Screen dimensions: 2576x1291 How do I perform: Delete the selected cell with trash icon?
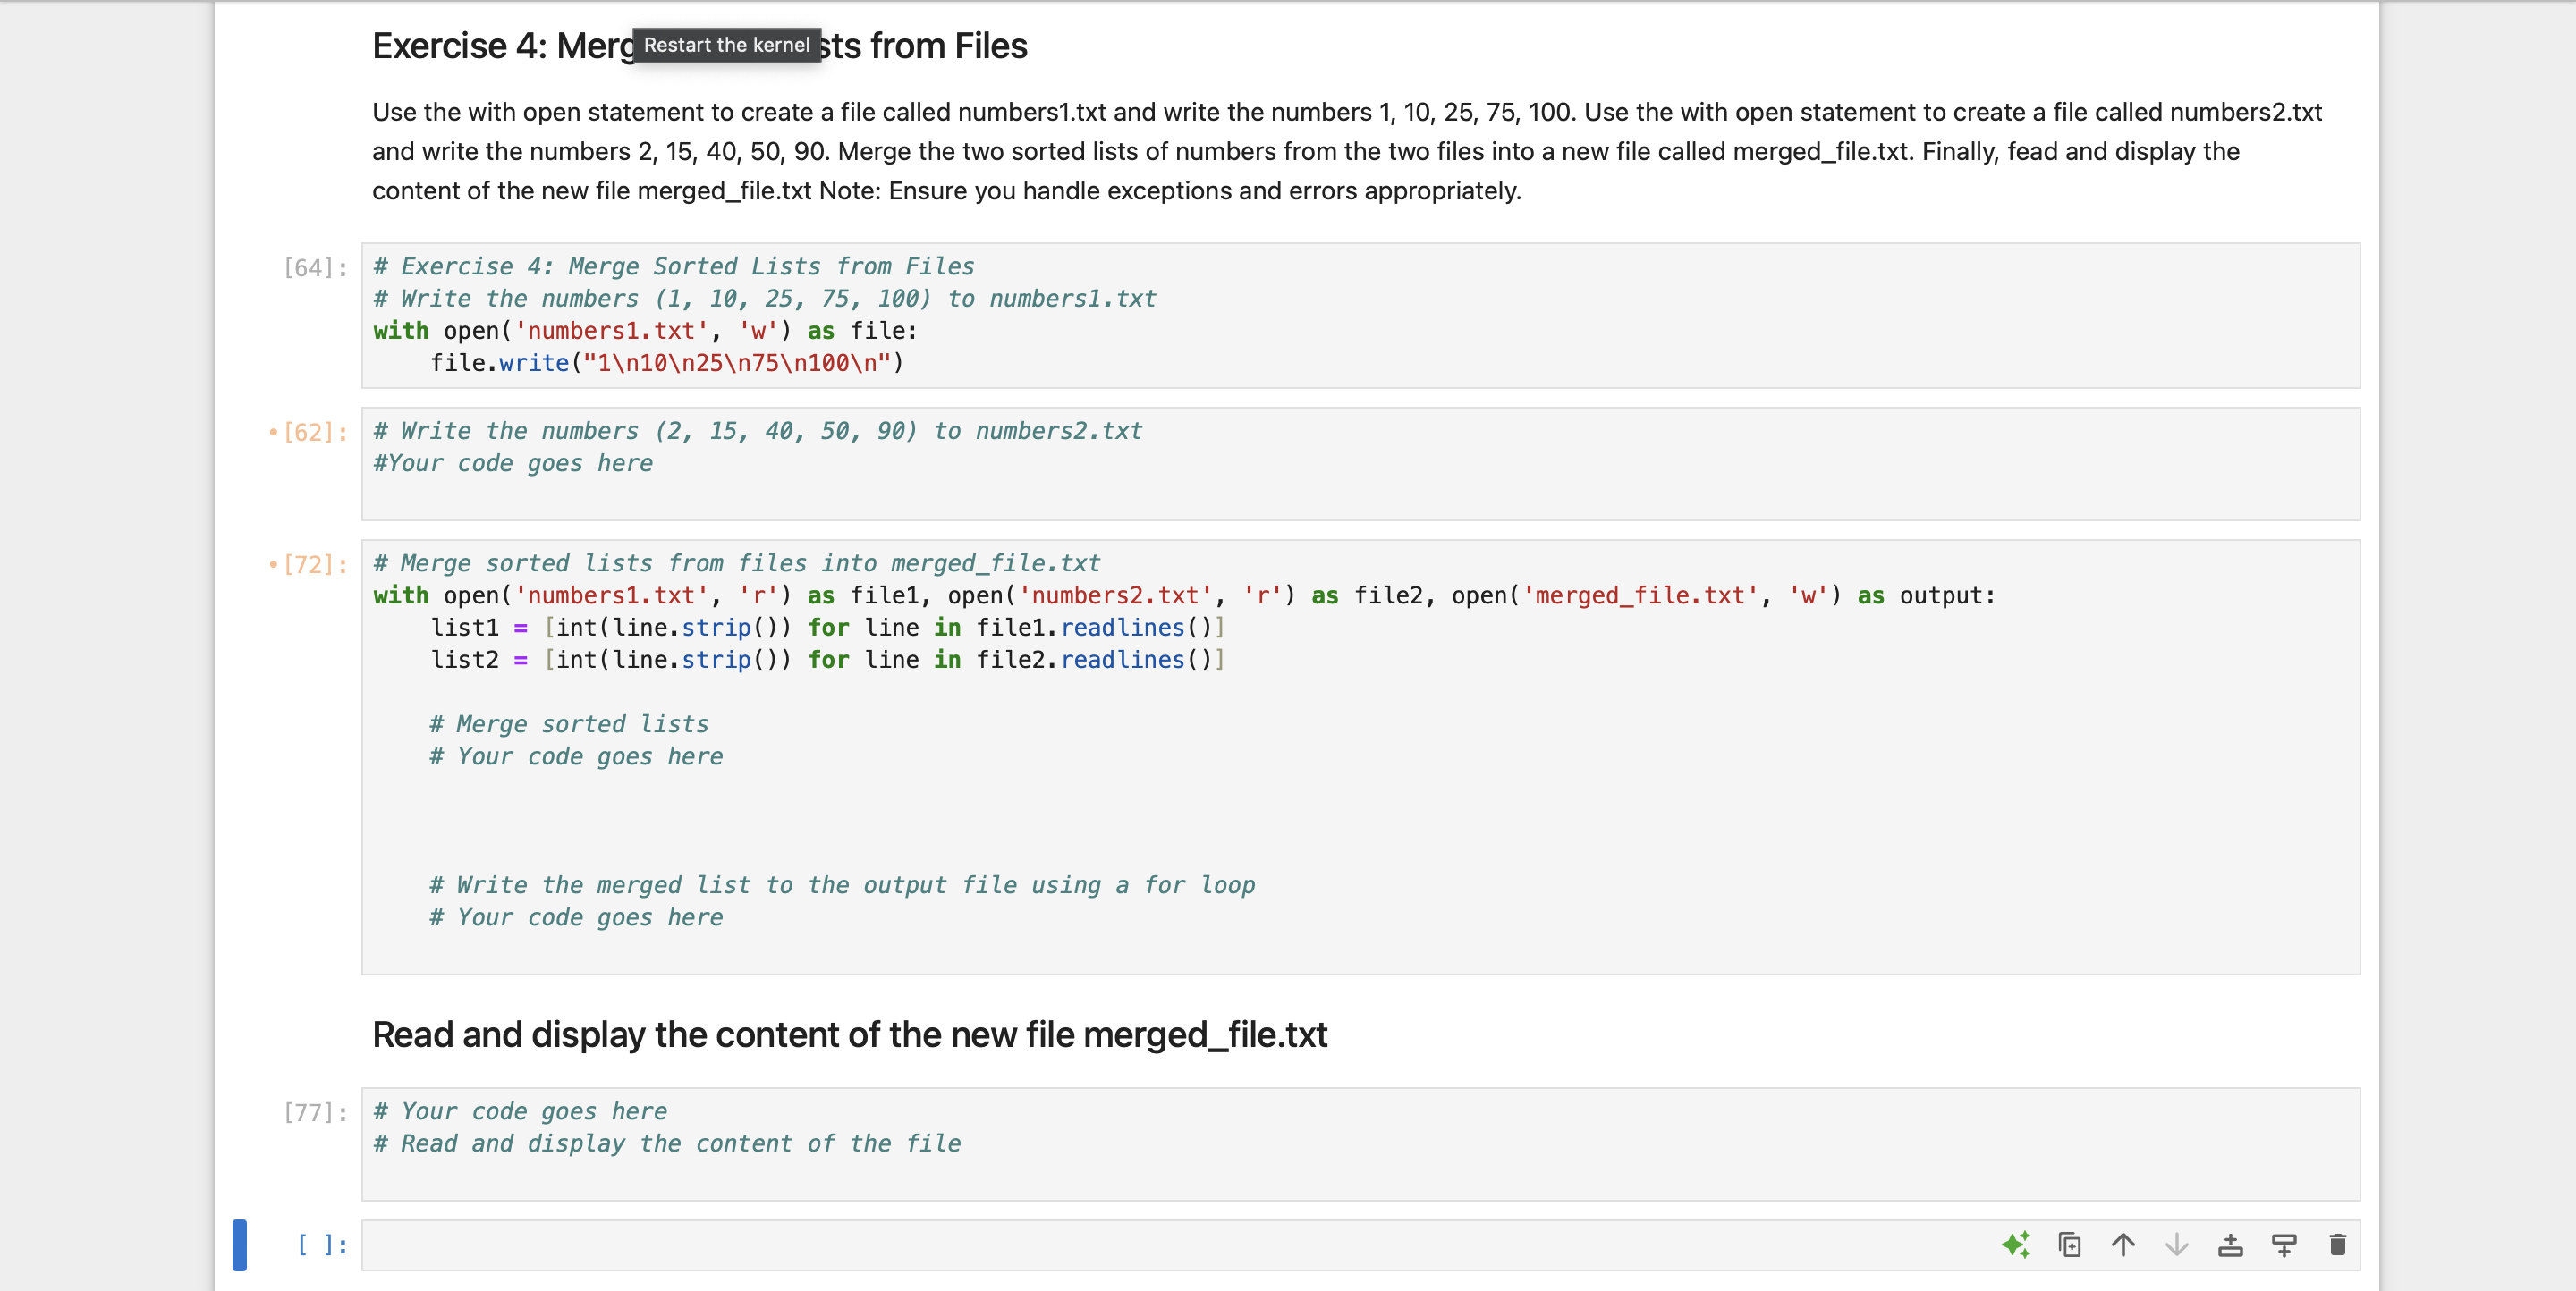pos(2337,1245)
